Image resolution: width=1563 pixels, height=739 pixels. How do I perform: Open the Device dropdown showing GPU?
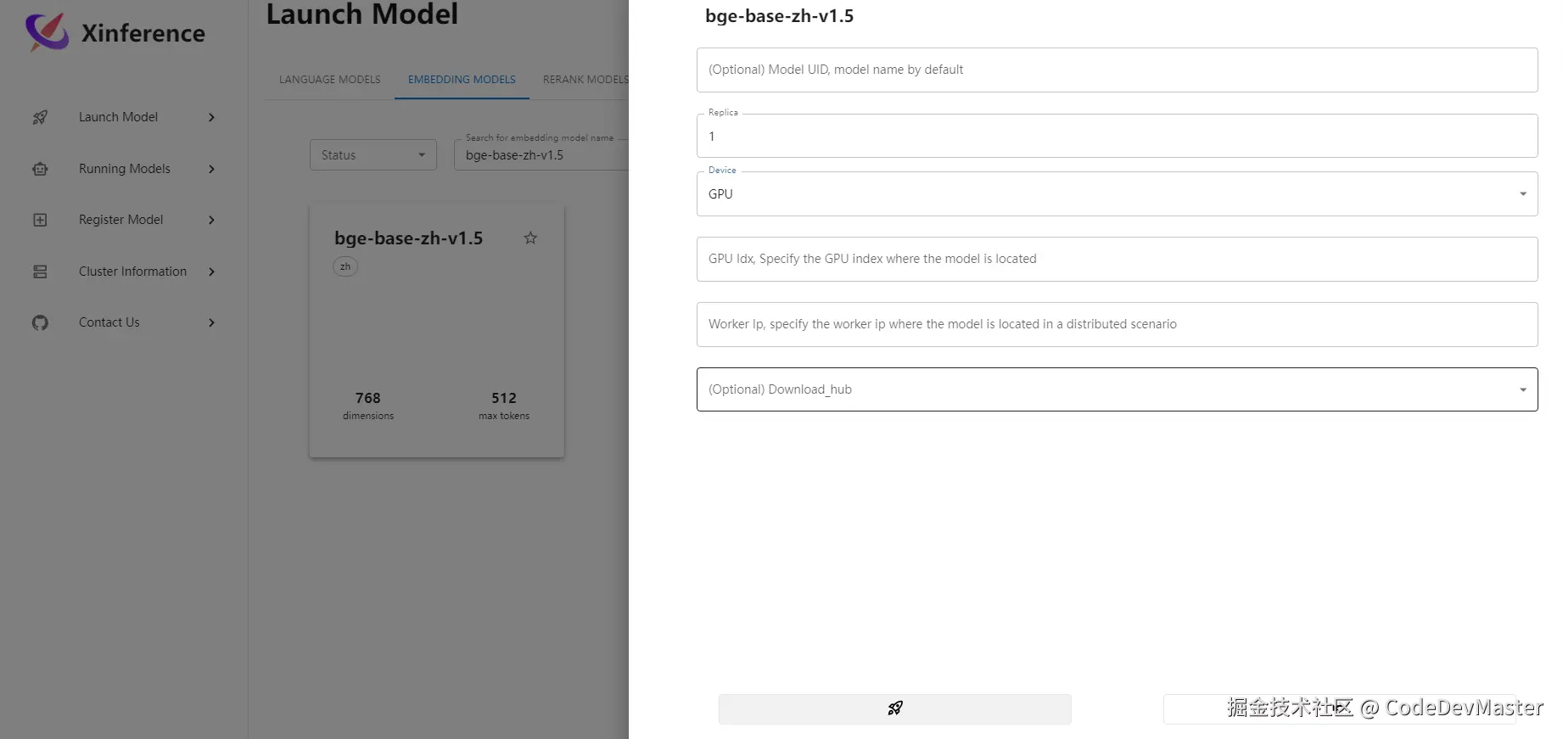pyautogui.click(x=1117, y=194)
